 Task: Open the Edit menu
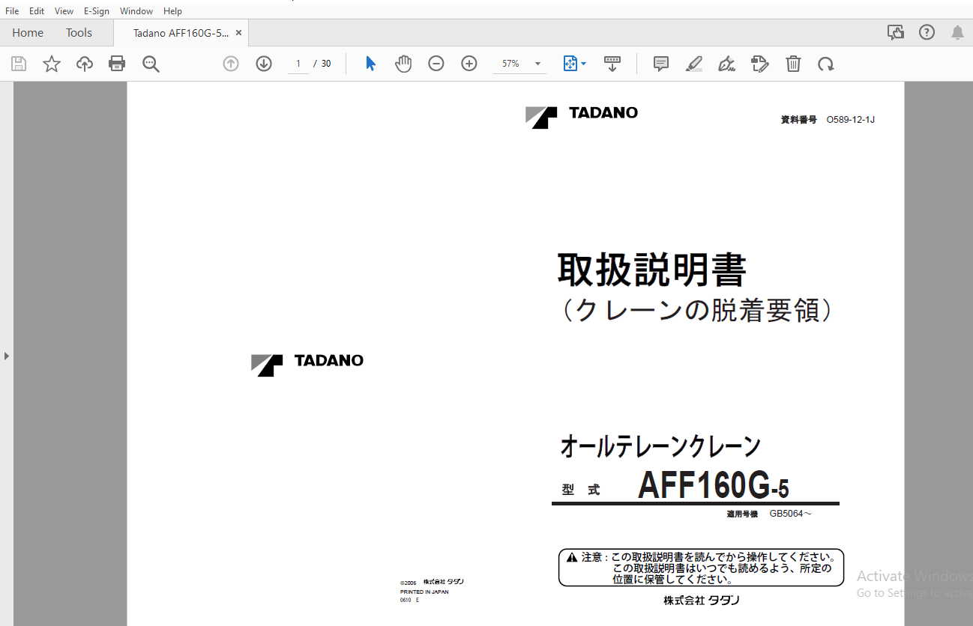click(x=37, y=11)
